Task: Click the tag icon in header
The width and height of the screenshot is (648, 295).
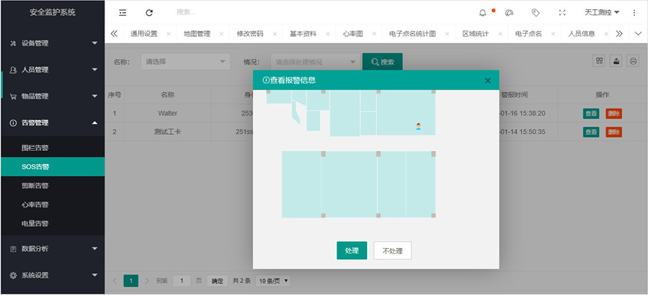Action: pos(536,13)
